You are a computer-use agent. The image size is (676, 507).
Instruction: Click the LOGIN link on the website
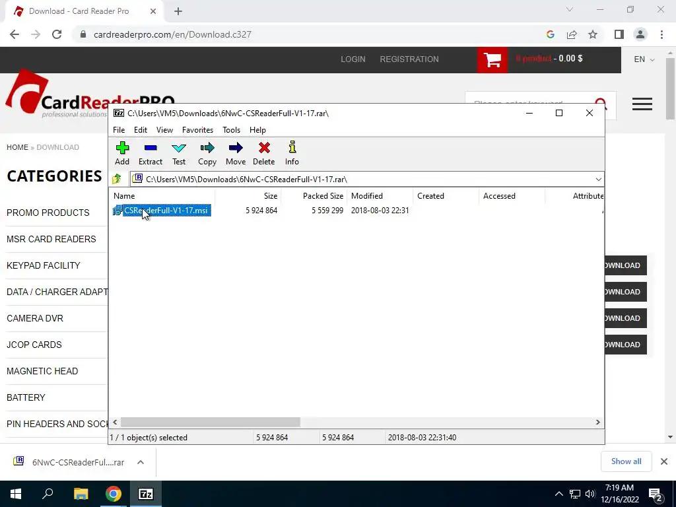tap(353, 59)
